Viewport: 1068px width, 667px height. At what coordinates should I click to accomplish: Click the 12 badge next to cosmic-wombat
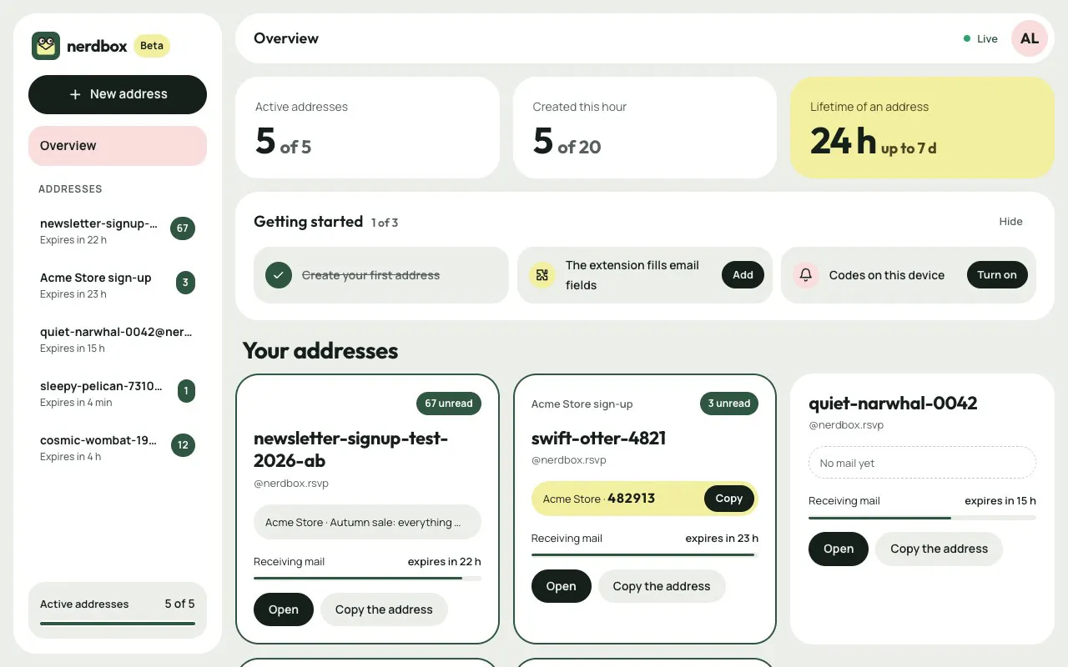pyautogui.click(x=183, y=445)
